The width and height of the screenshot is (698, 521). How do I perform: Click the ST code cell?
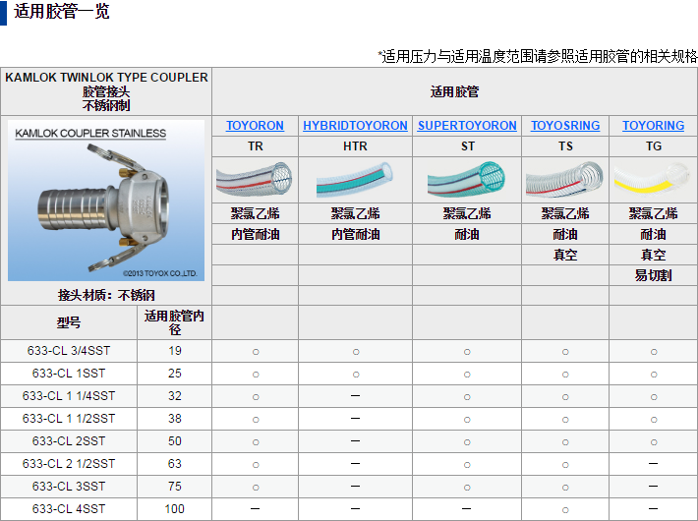[x=467, y=146]
